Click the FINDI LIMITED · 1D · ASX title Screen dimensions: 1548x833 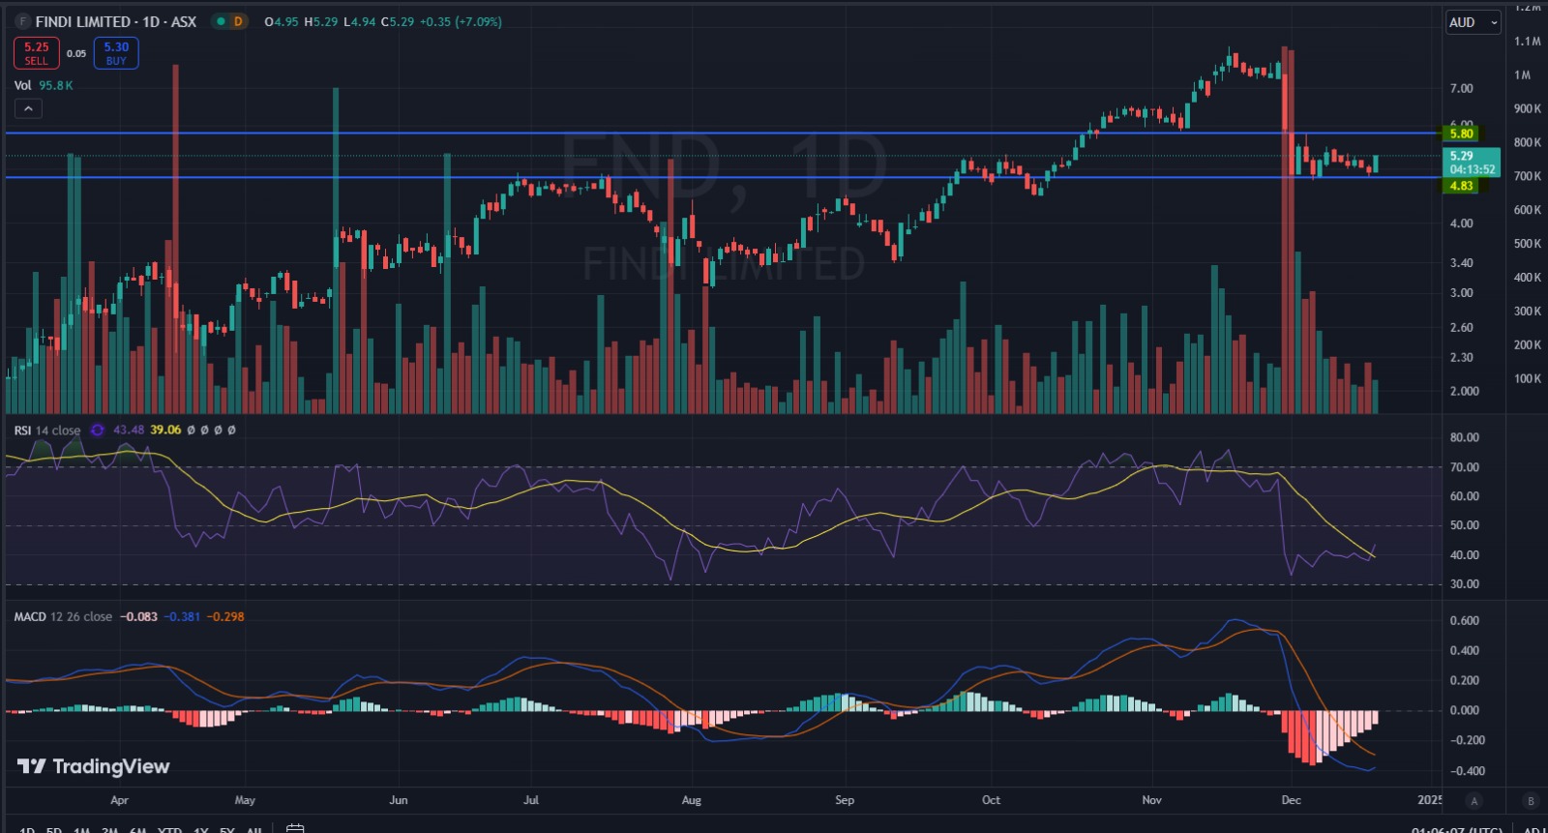(x=116, y=21)
